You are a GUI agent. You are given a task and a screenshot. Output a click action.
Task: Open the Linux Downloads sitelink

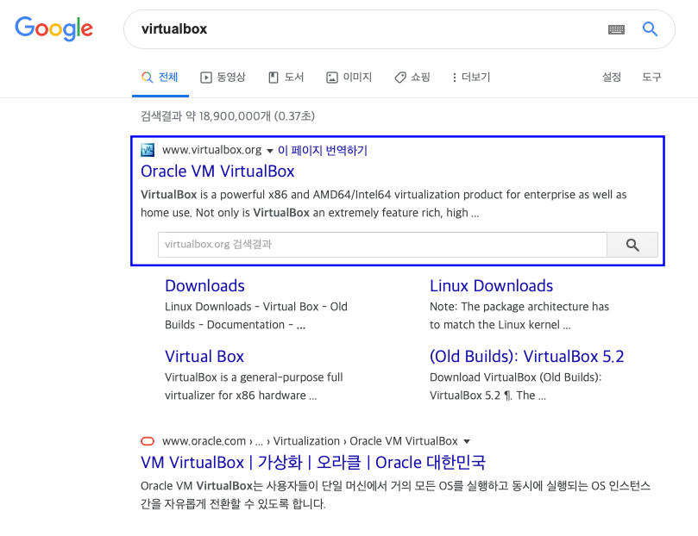click(492, 286)
